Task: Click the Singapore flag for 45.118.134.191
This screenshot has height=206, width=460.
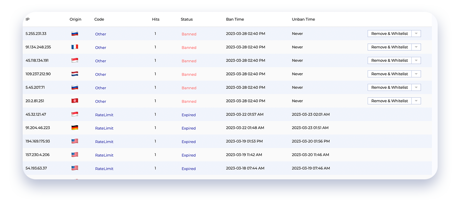Action: click(75, 60)
